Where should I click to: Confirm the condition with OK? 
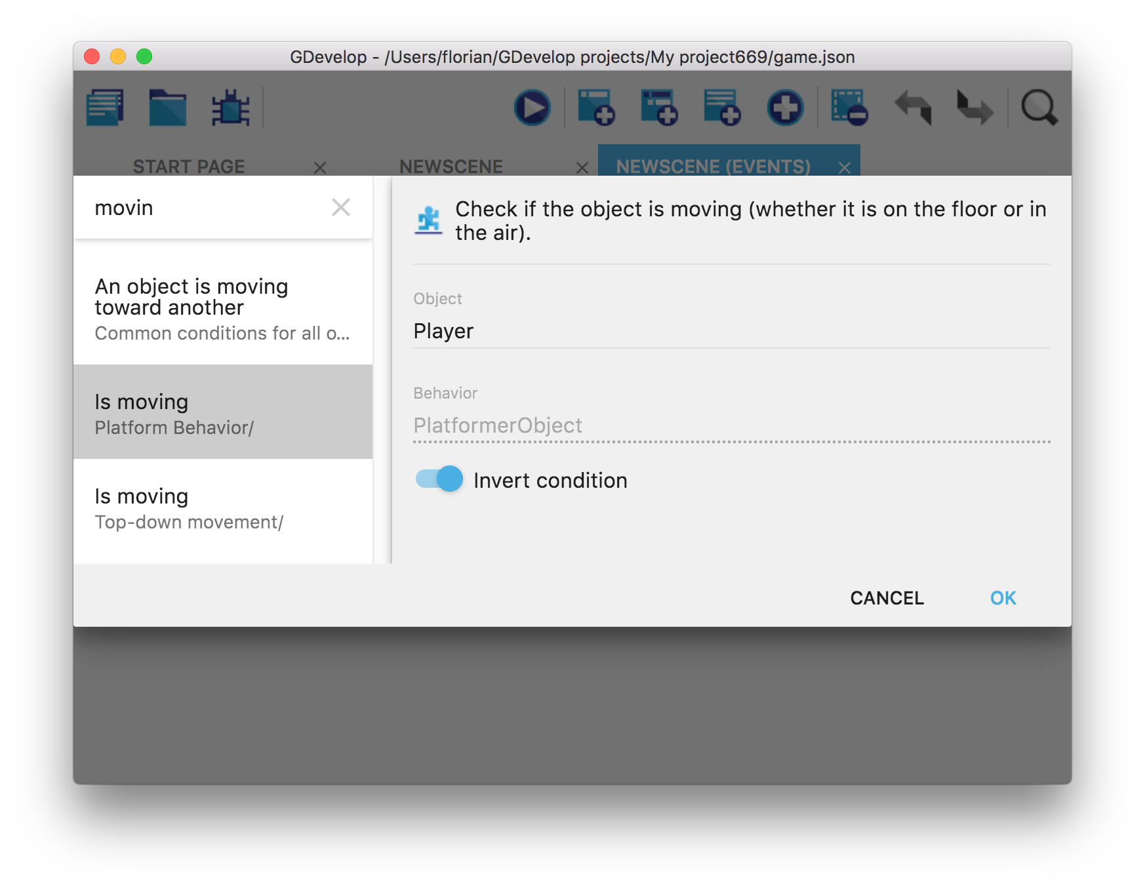[1003, 598]
